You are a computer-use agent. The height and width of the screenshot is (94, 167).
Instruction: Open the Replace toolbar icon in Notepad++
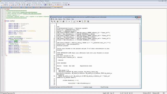click(29, 5)
